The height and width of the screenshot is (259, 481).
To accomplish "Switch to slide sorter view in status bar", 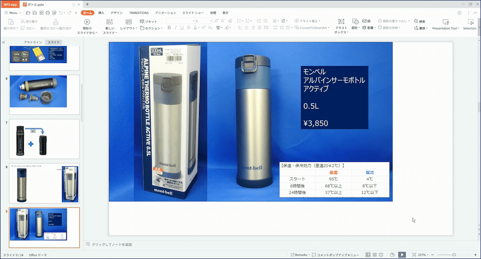I will pyautogui.click(x=374, y=255).
